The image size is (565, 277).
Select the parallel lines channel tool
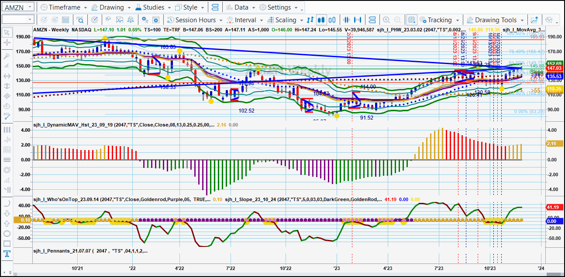point(7,96)
